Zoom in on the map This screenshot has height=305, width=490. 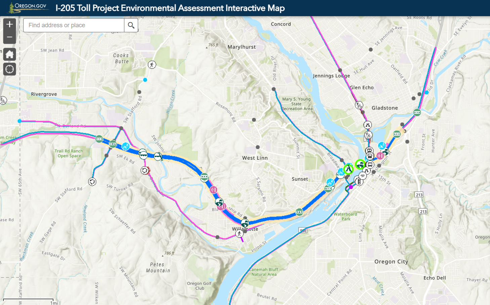(9, 24)
